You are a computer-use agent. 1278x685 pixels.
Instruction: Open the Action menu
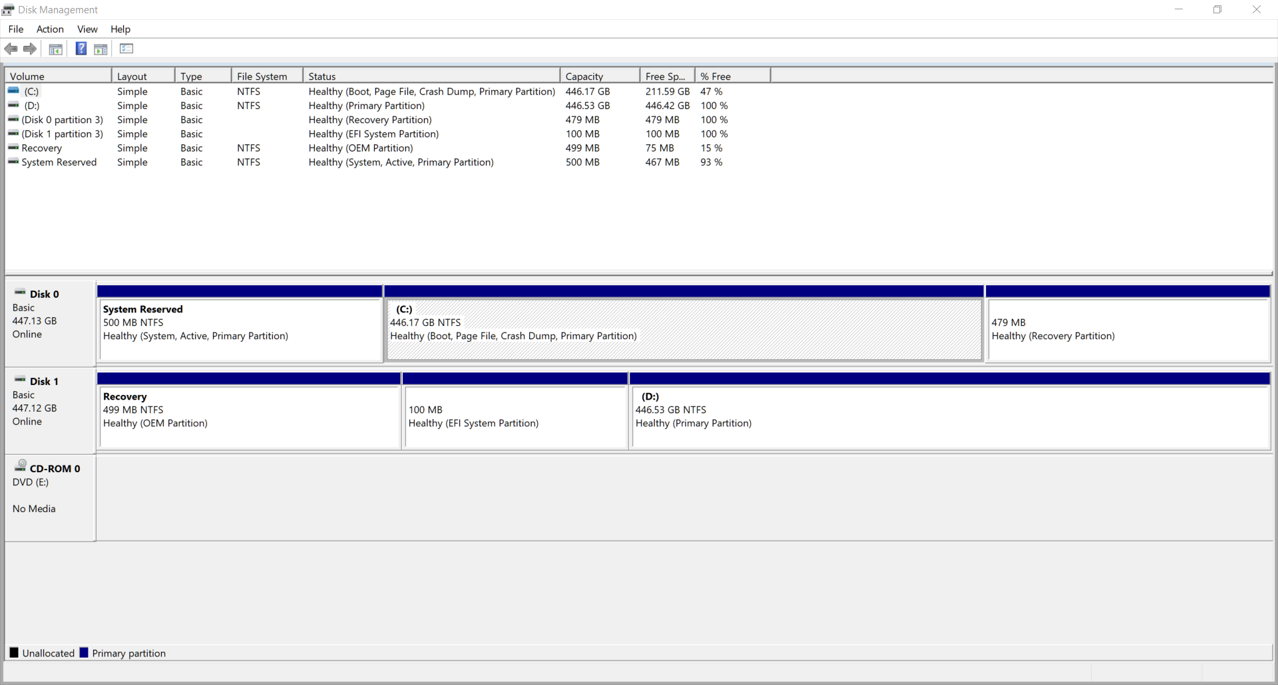pyautogui.click(x=50, y=29)
